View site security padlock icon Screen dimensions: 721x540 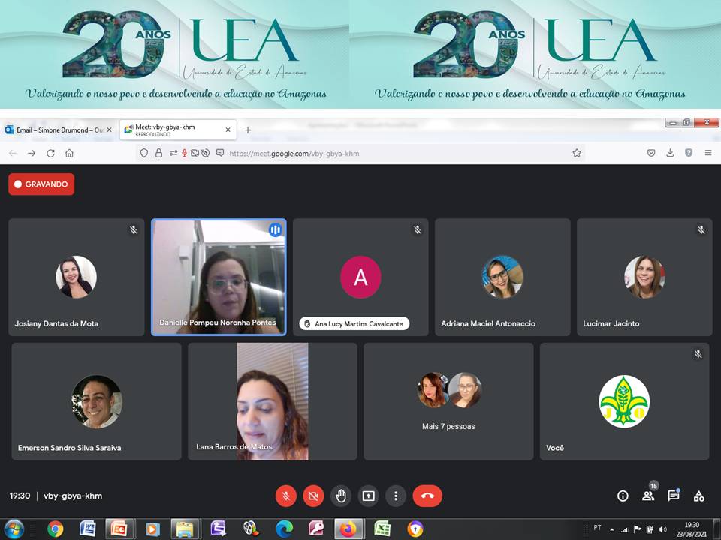[x=158, y=153]
